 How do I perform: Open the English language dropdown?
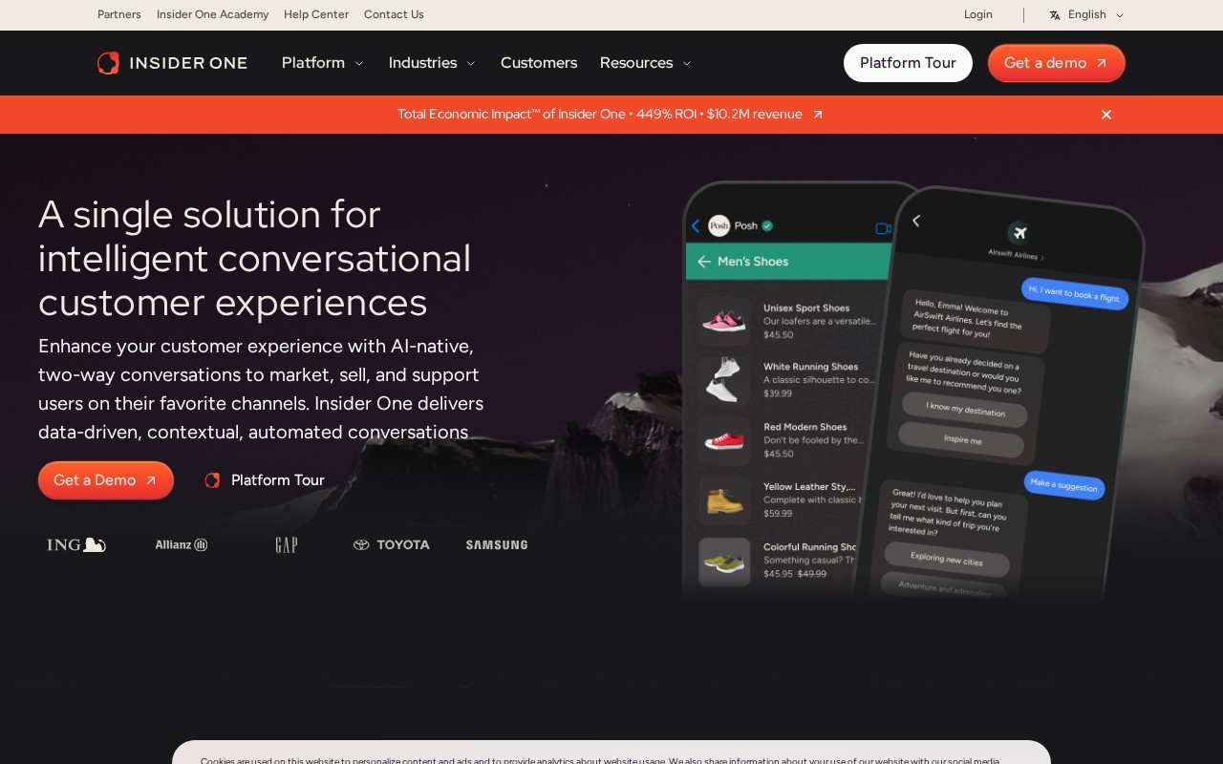[x=1086, y=14]
